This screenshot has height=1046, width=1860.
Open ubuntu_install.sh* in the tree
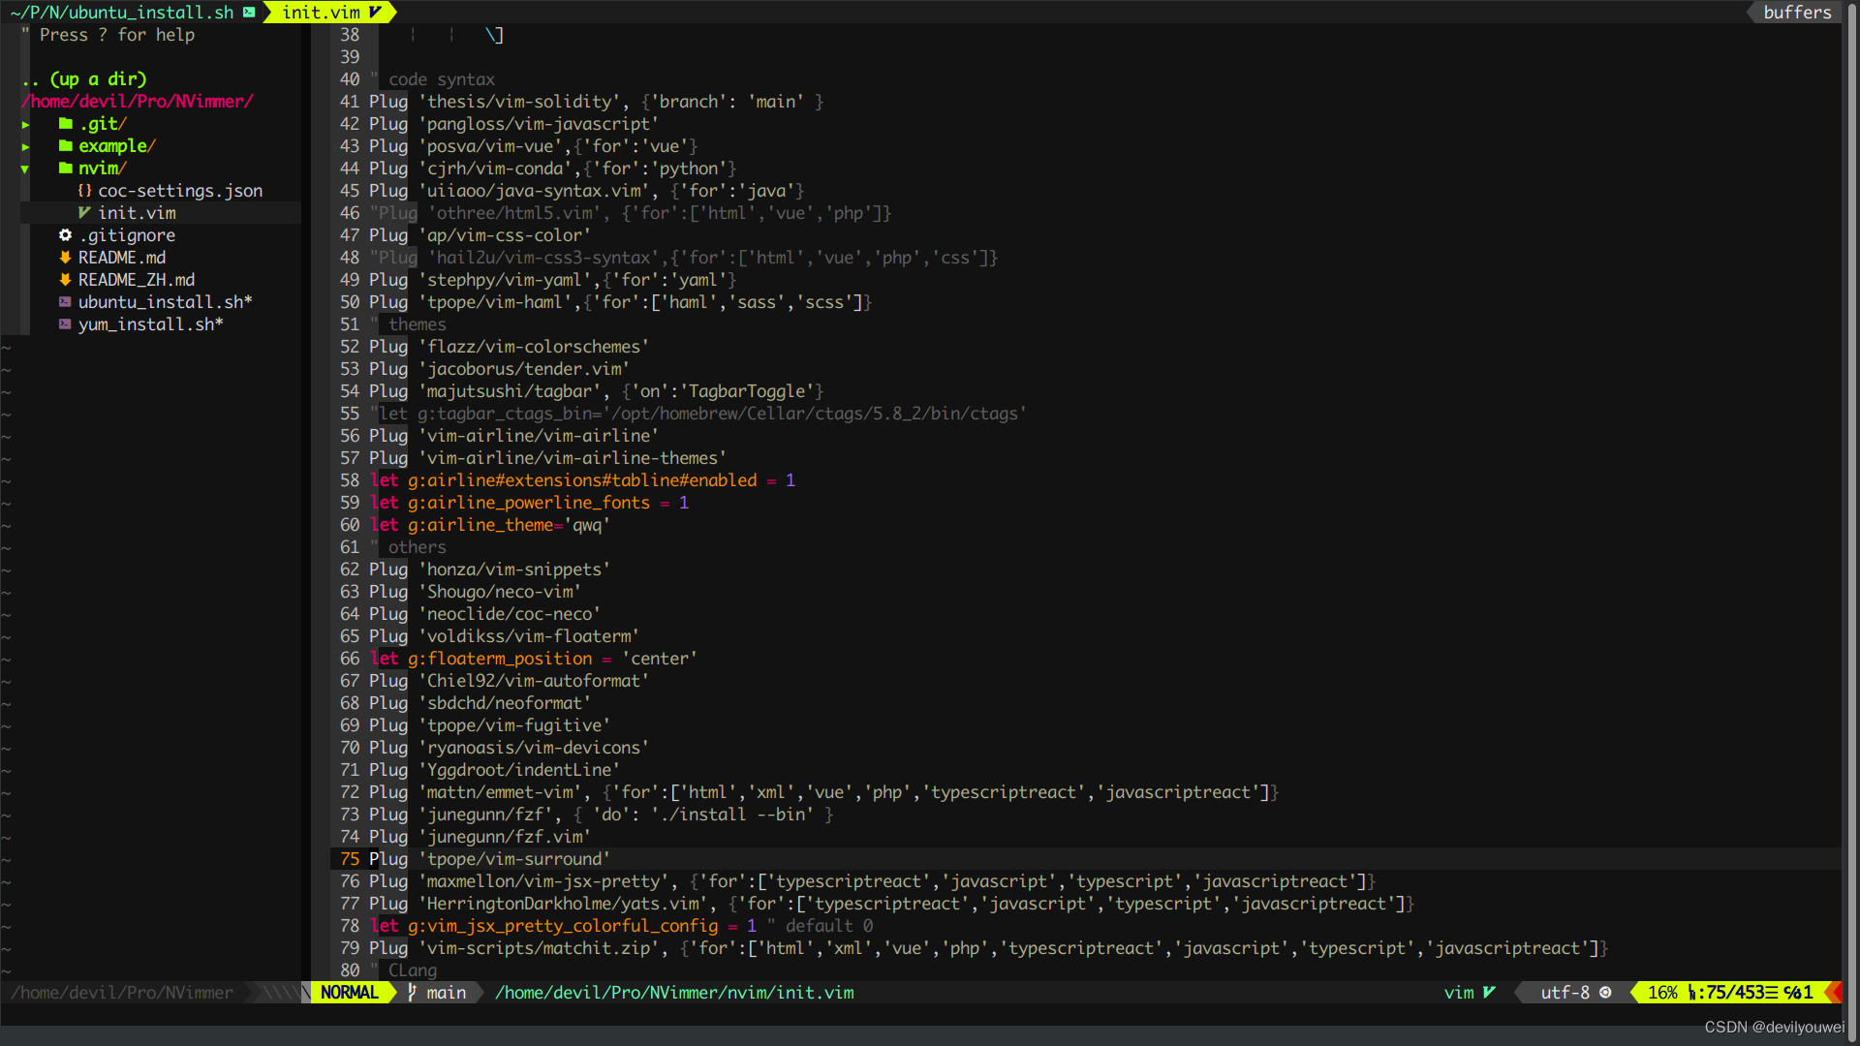166,302
